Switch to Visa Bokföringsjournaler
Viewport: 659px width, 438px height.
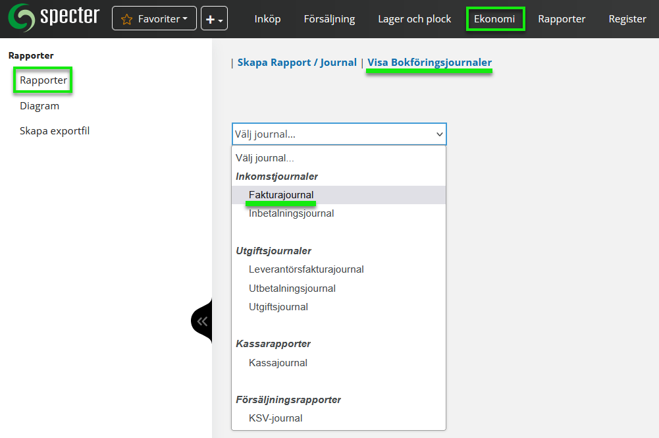pyautogui.click(x=429, y=63)
